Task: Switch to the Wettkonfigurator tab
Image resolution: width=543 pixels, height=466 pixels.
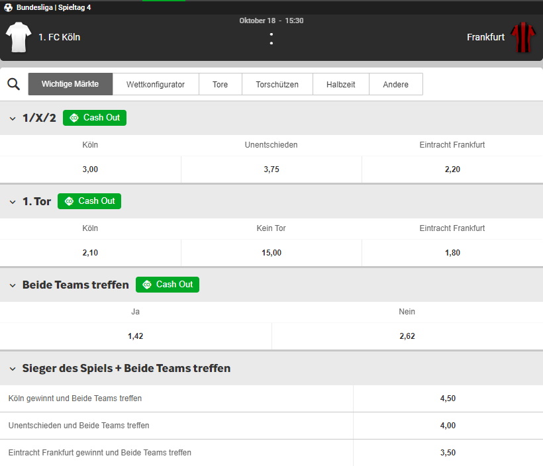Action: pyautogui.click(x=156, y=84)
